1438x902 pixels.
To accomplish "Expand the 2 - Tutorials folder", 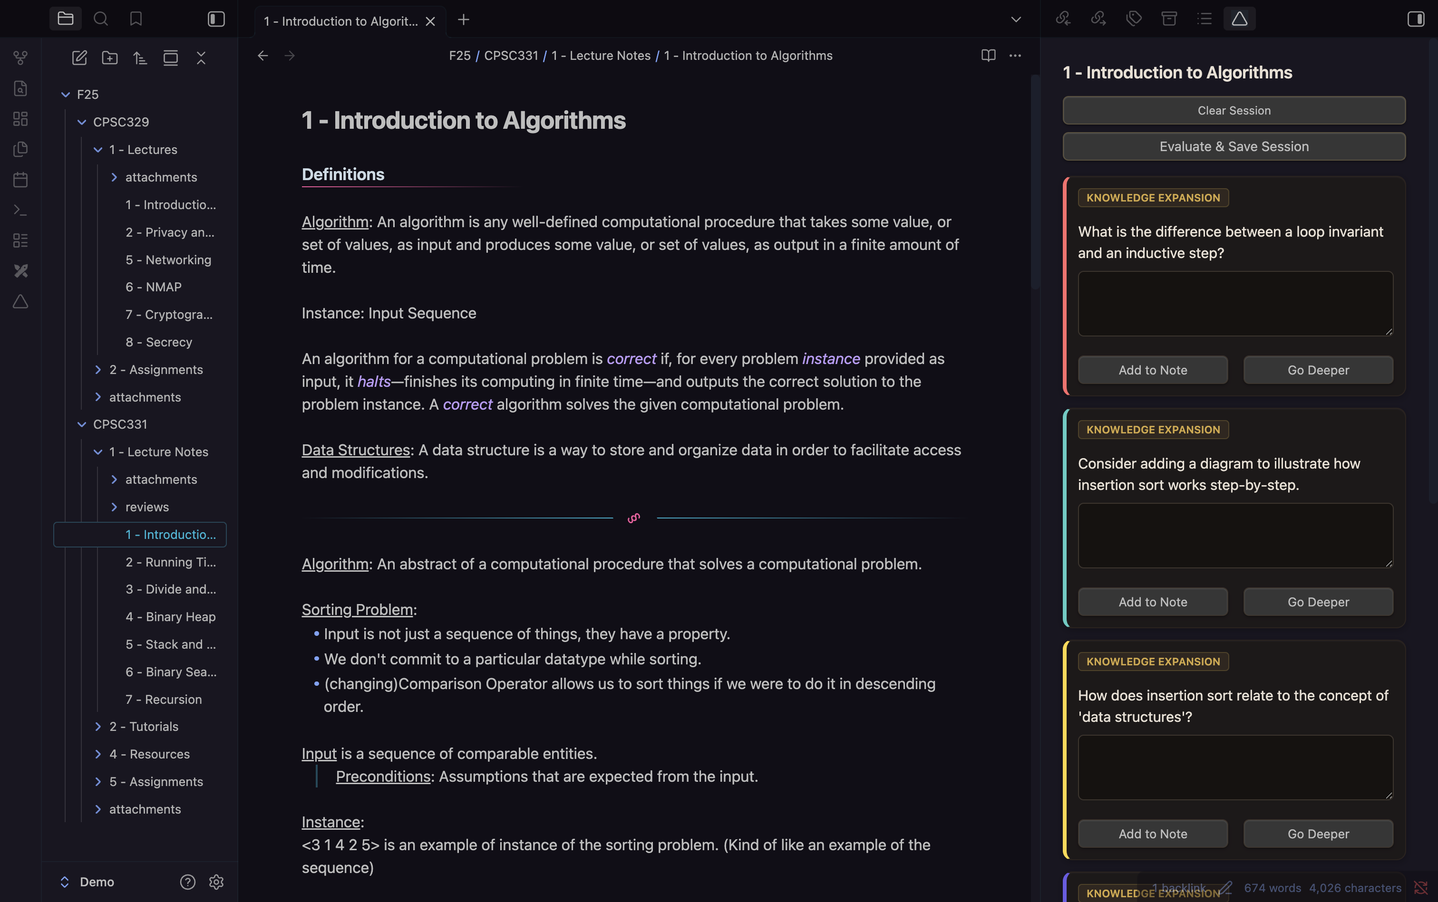I will tap(98, 727).
